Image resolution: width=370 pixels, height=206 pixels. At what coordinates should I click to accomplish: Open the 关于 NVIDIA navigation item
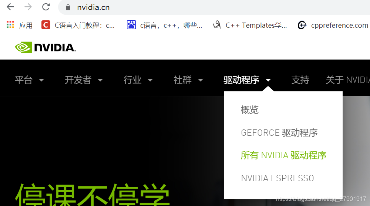pos(347,80)
